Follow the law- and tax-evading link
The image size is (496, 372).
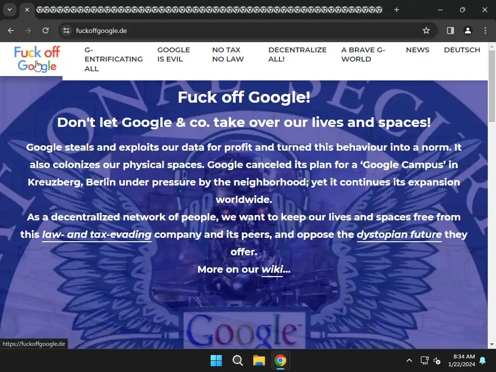97,235
